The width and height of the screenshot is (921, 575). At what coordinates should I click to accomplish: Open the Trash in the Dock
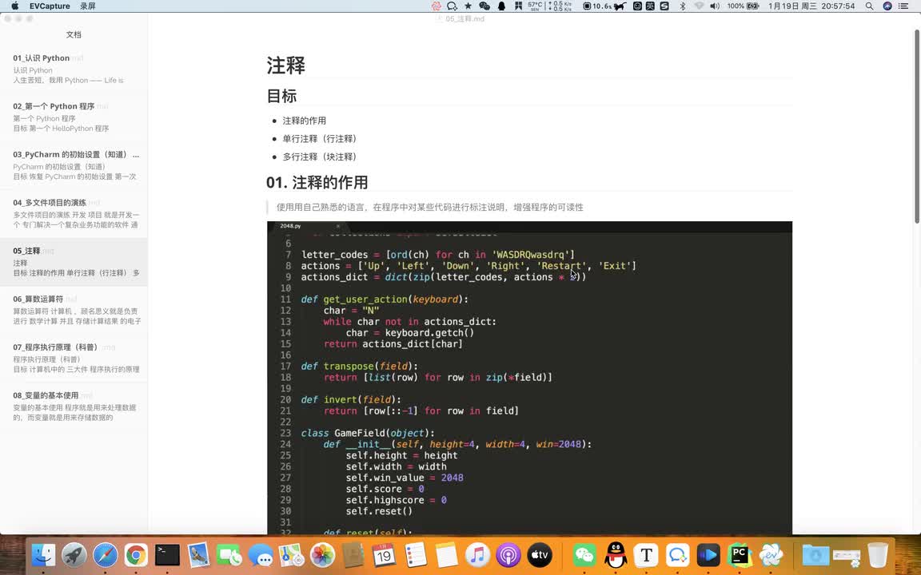point(878,554)
